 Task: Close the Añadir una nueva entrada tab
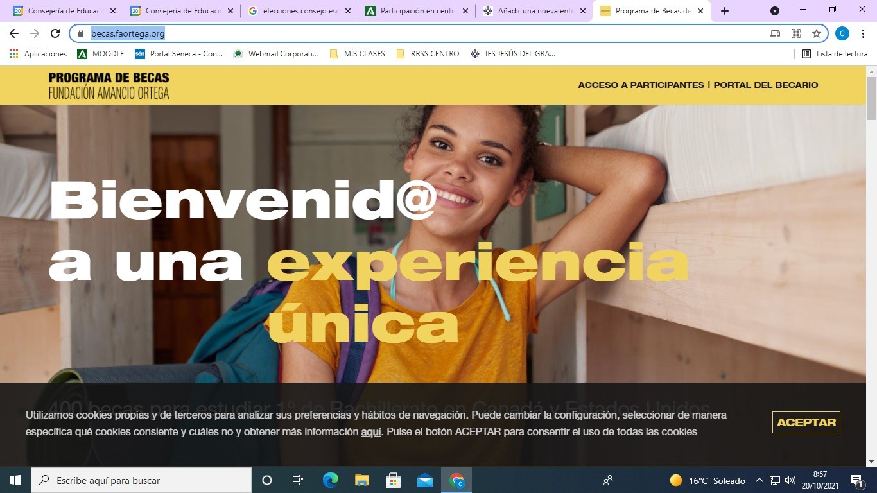pos(583,11)
